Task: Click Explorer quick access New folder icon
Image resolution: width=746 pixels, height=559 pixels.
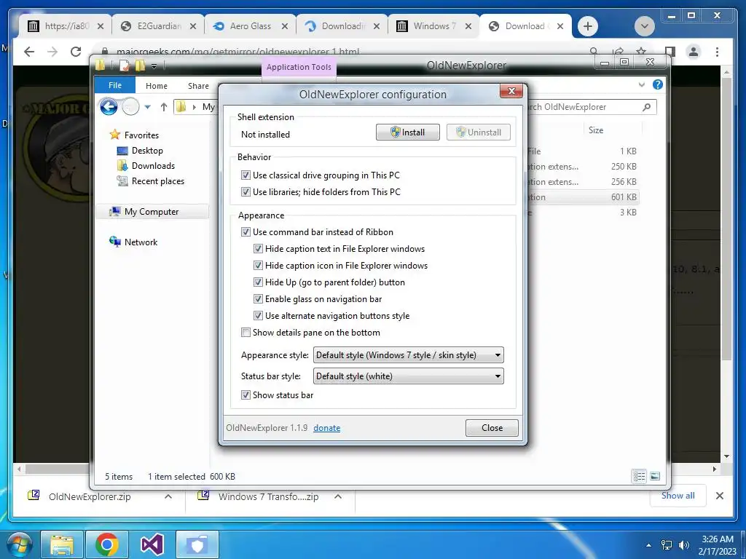Action: (140, 65)
